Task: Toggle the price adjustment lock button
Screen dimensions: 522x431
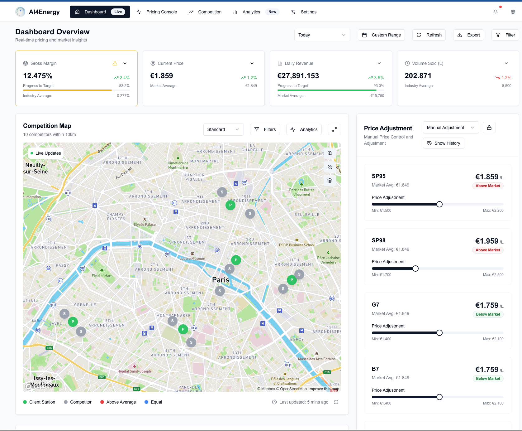Action: 489,128
